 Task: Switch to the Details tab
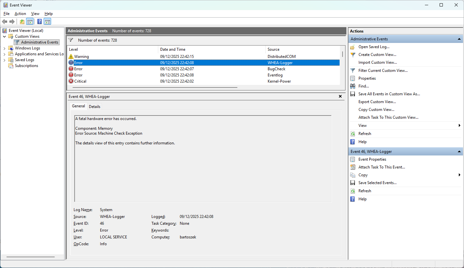click(x=94, y=106)
